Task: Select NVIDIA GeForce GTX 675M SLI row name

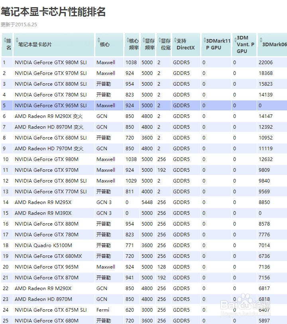Action: [51, 310]
